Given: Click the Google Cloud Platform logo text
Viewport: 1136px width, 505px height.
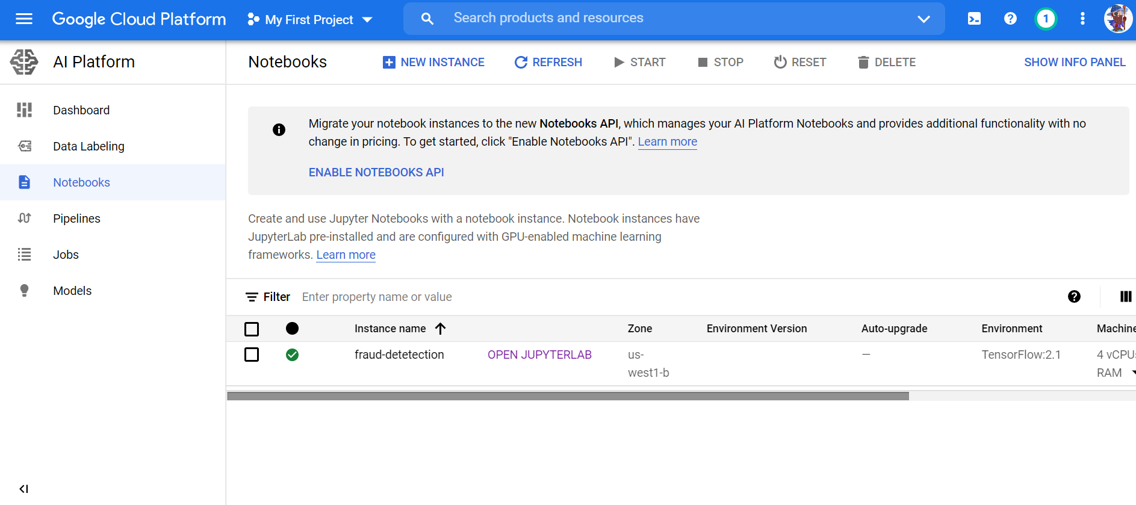Looking at the screenshot, I should pos(139,19).
